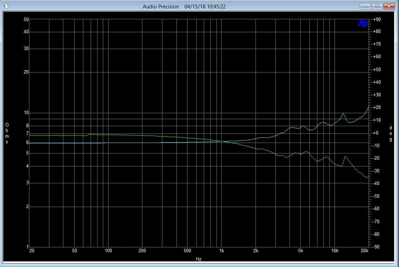Screen dimensions: 399x267
Task: Click the 2k frequency axis label
Action: point(256,251)
